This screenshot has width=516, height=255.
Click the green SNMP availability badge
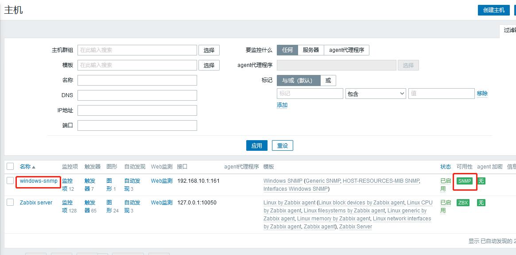pyautogui.click(x=465, y=181)
